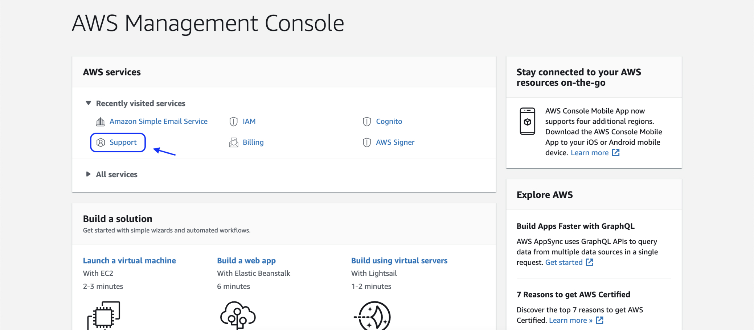Image resolution: width=754 pixels, height=330 pixels.
Task: Collapse the Recently visited services section
Action: [x=88, y=103]
